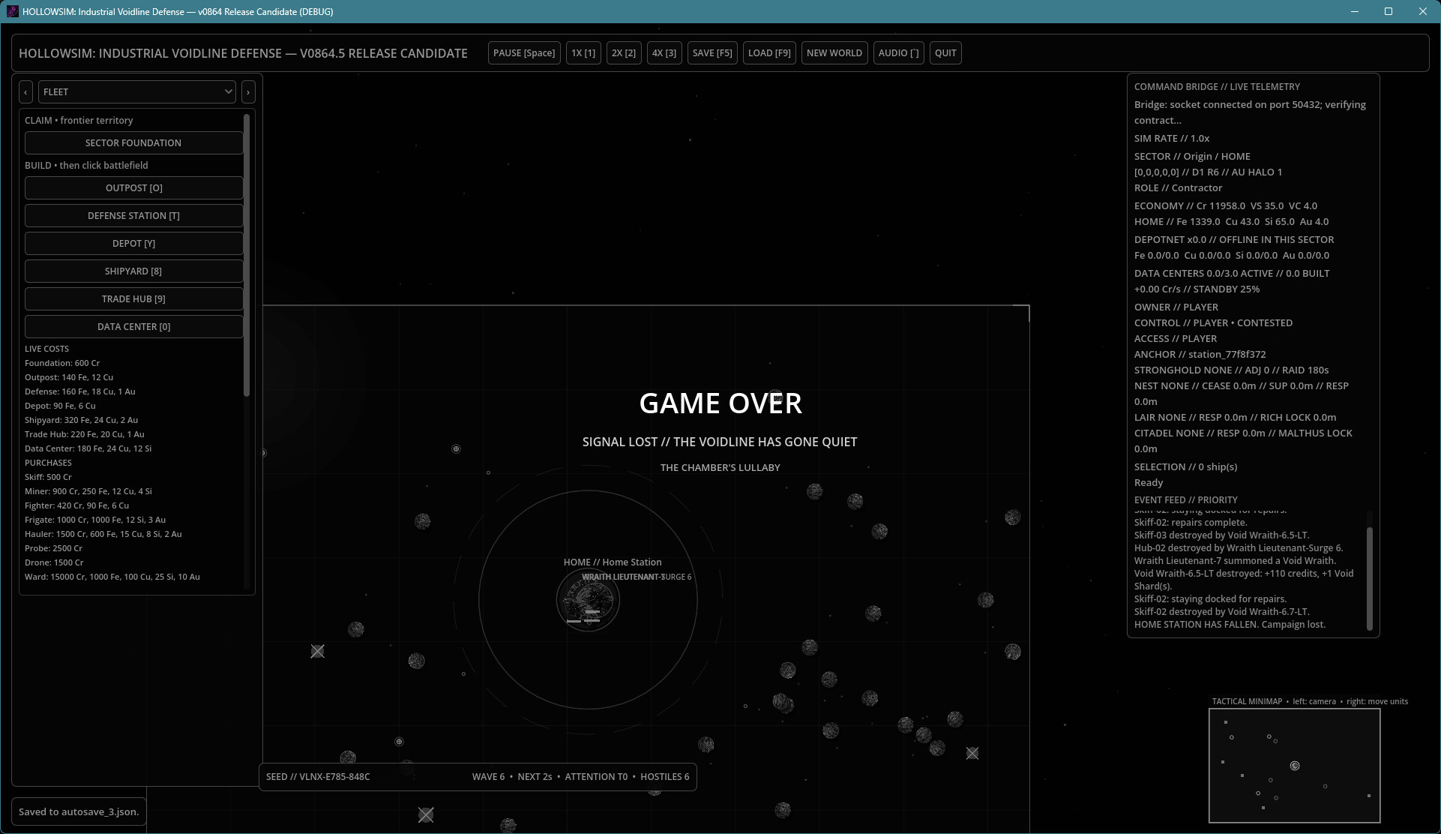This screenshot has width=1441, height=834.
Task: Click the Home Station icon on battlefield
Action: [x=589, y=600]
